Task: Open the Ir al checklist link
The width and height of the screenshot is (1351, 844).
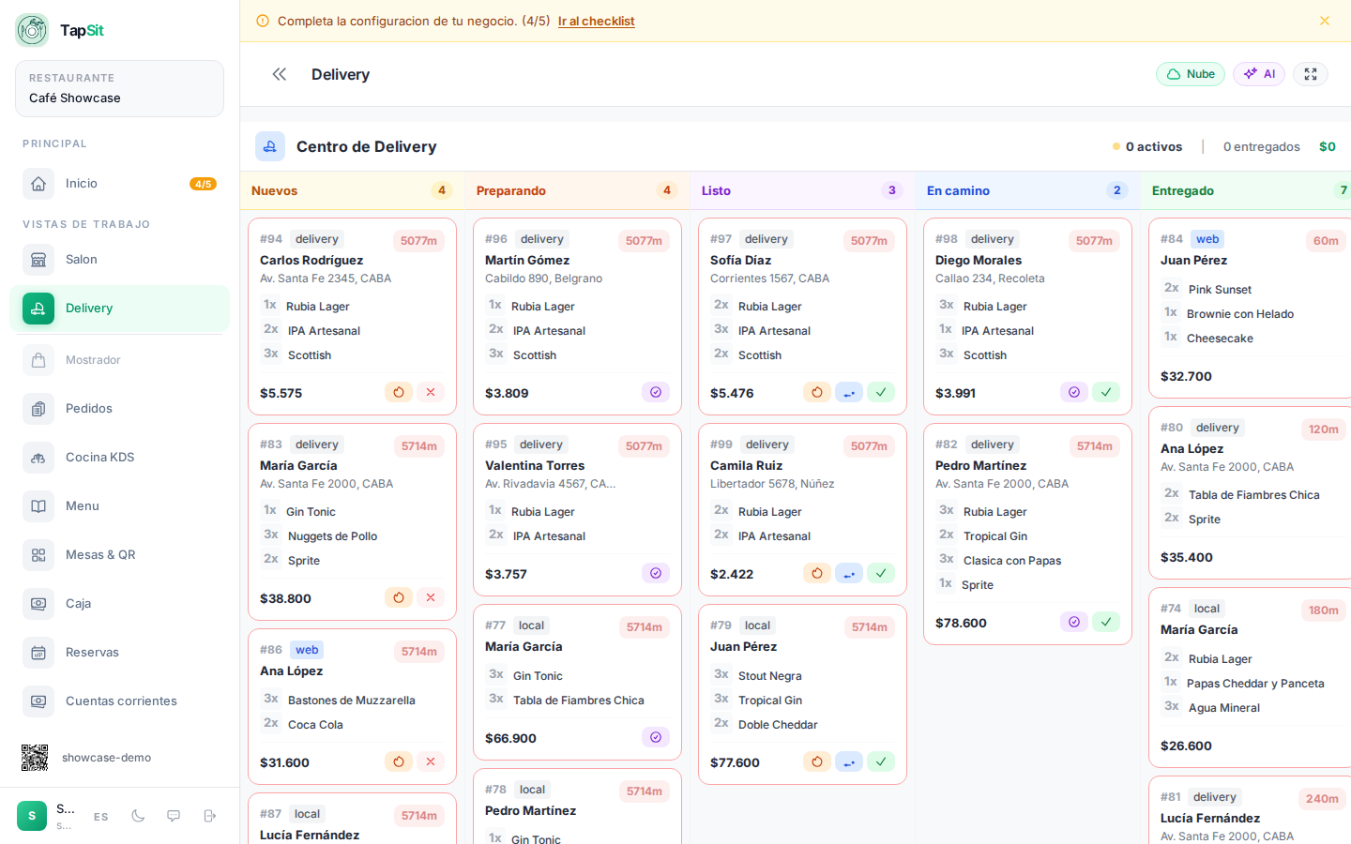Action: click(x=597, y=21)
